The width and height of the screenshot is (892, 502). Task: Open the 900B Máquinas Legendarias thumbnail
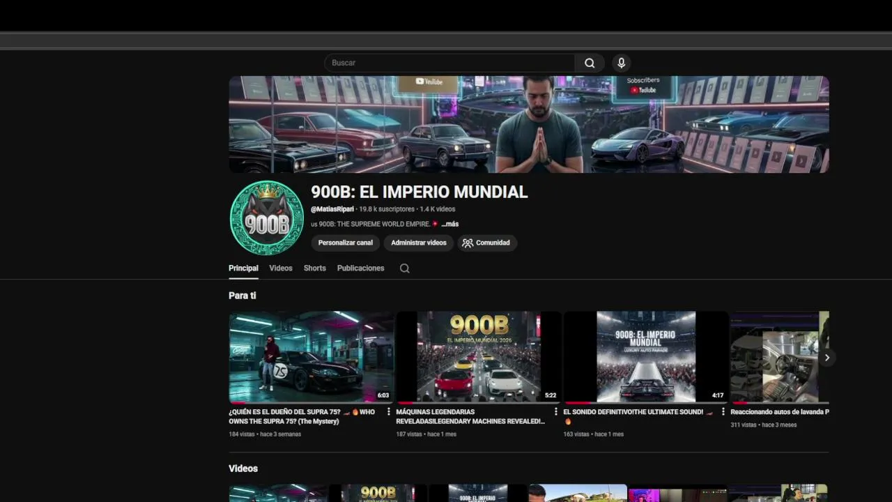click(479, 357)
